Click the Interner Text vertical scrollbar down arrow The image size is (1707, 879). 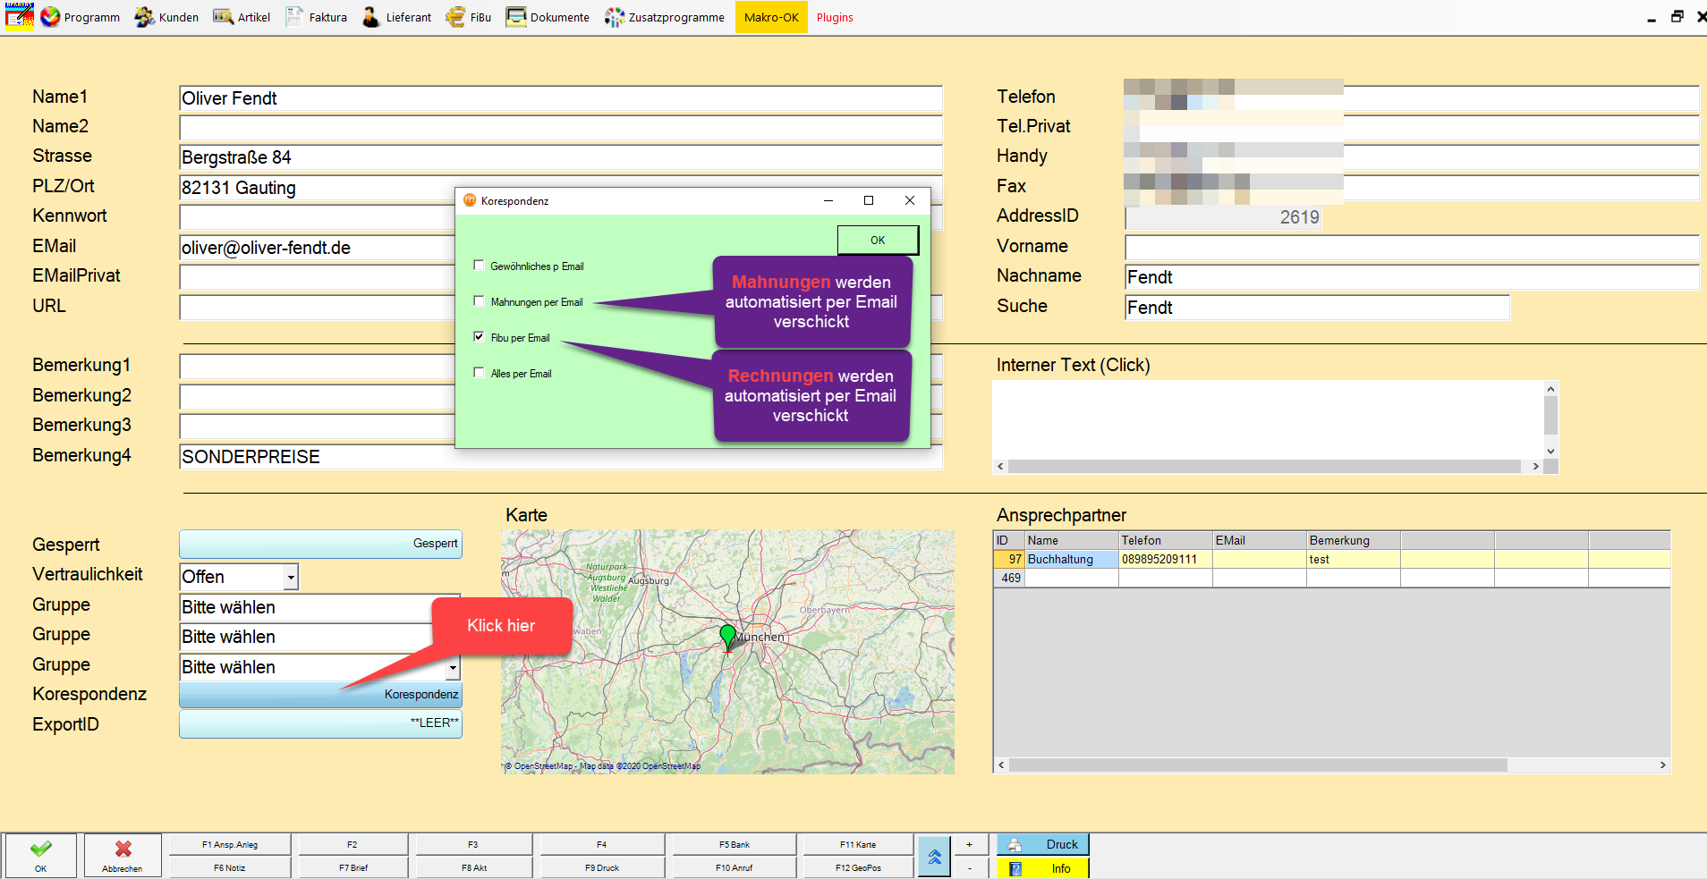click(1551, 452)
